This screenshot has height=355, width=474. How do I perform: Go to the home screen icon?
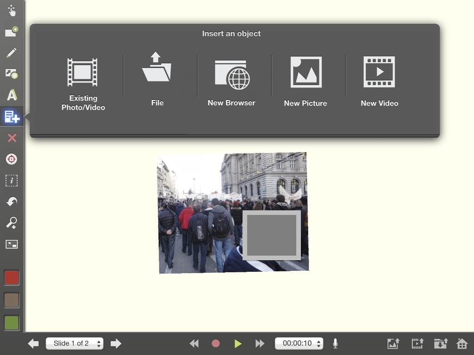(462, 343)
